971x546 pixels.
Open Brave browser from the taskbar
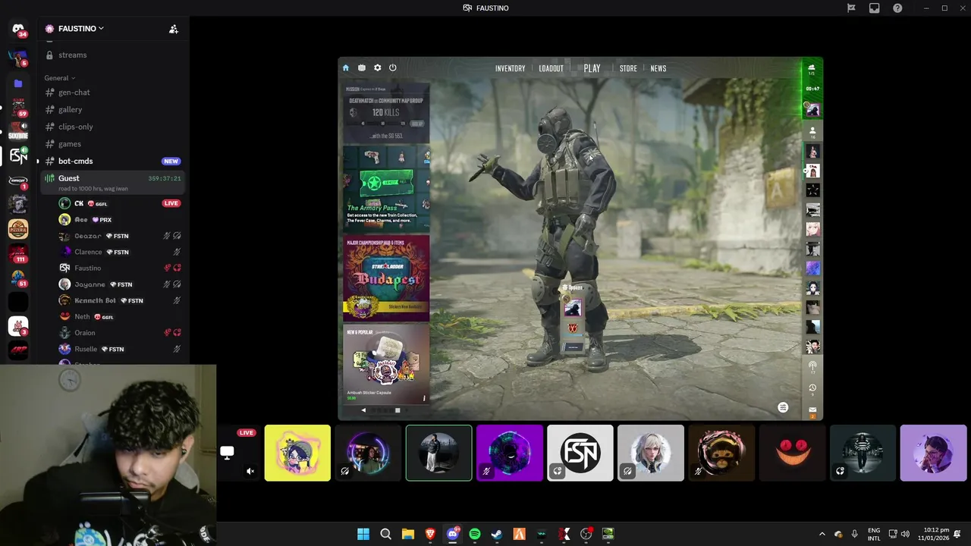(430, 534)
